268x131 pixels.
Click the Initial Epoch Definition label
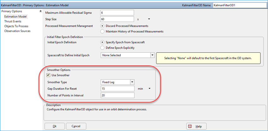[62, 42]
